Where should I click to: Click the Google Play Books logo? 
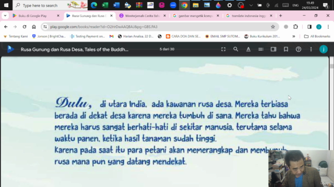[10, 49]
